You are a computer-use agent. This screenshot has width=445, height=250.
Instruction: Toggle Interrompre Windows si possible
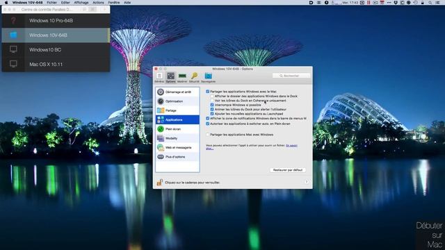[x=212, y=105]
